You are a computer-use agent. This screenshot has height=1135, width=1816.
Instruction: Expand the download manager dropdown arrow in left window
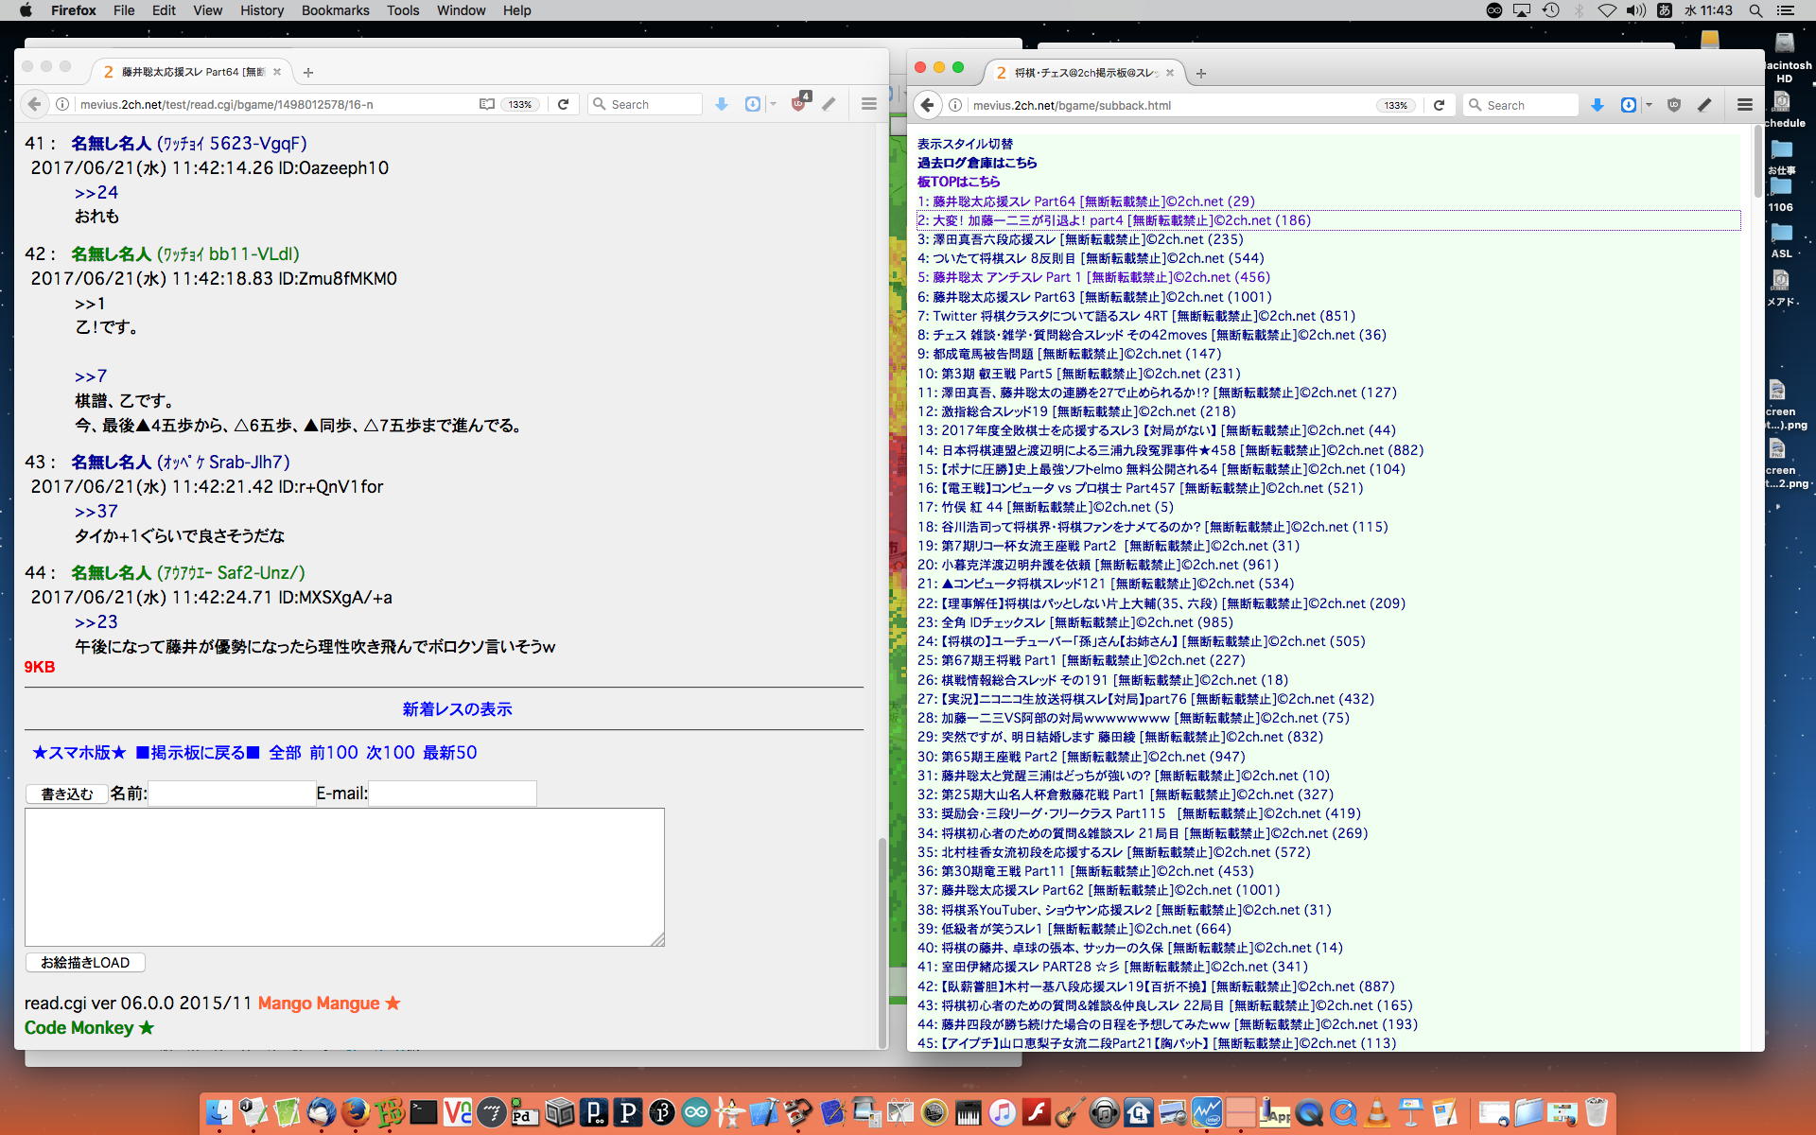pyautogui.click(x=773, y=104)
